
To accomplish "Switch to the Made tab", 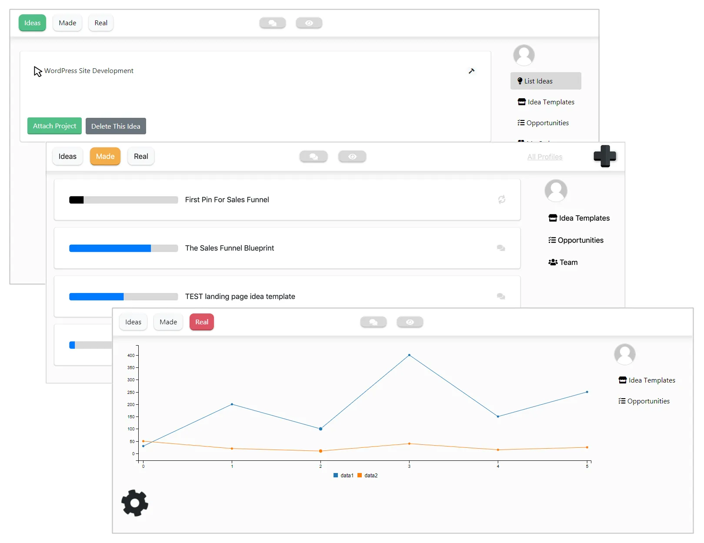I will tap(105, 157).
